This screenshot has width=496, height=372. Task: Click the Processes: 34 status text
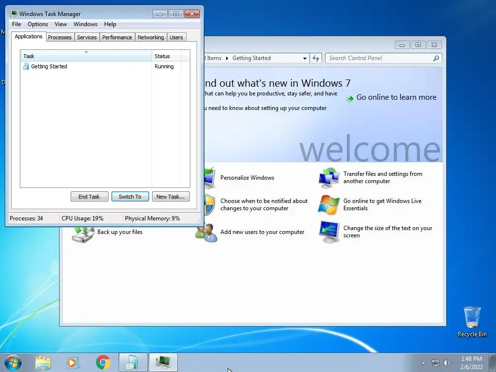(x=26, y=218)
